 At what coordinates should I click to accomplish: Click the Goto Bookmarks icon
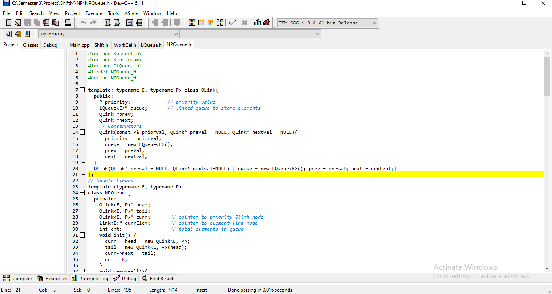pyautogui.click(x=27, y=34)
